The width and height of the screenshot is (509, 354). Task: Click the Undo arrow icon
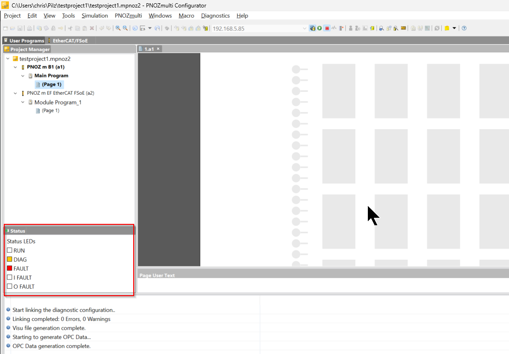coord(101,28)
